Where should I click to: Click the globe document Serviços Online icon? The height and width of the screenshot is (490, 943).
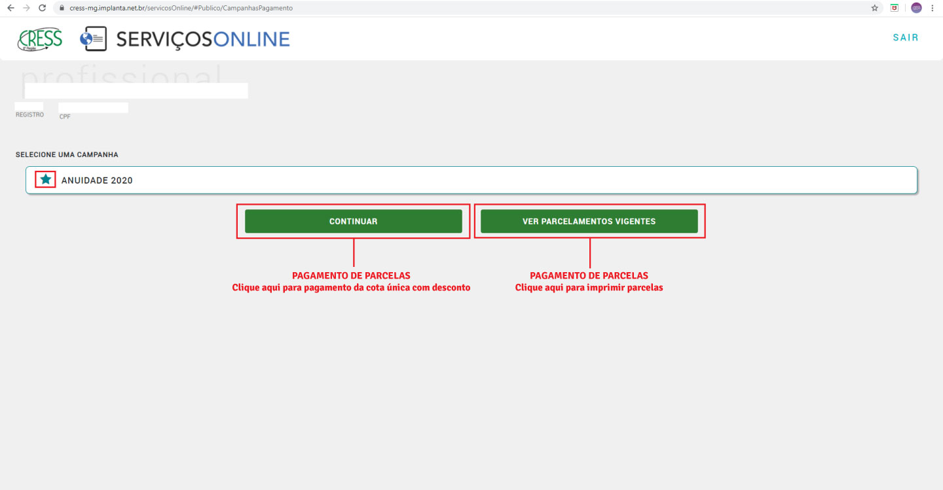point(93,39)
